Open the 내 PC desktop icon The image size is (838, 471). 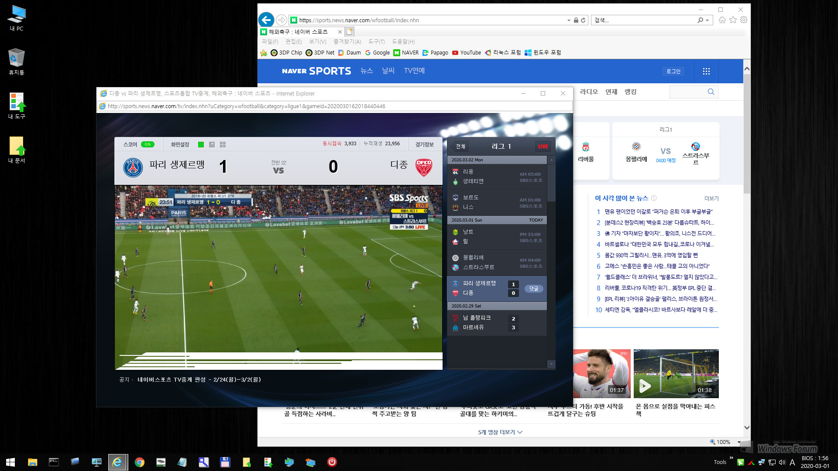pyautogui.click(x=17, y=18)
